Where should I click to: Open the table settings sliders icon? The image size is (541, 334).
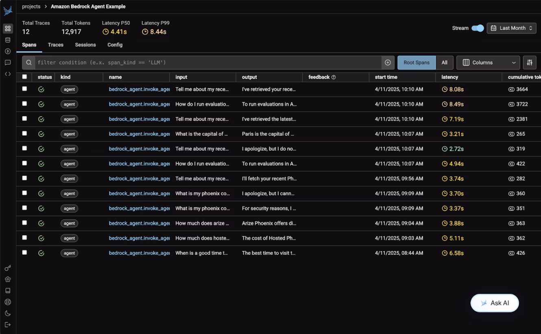(x=530, y=63)
